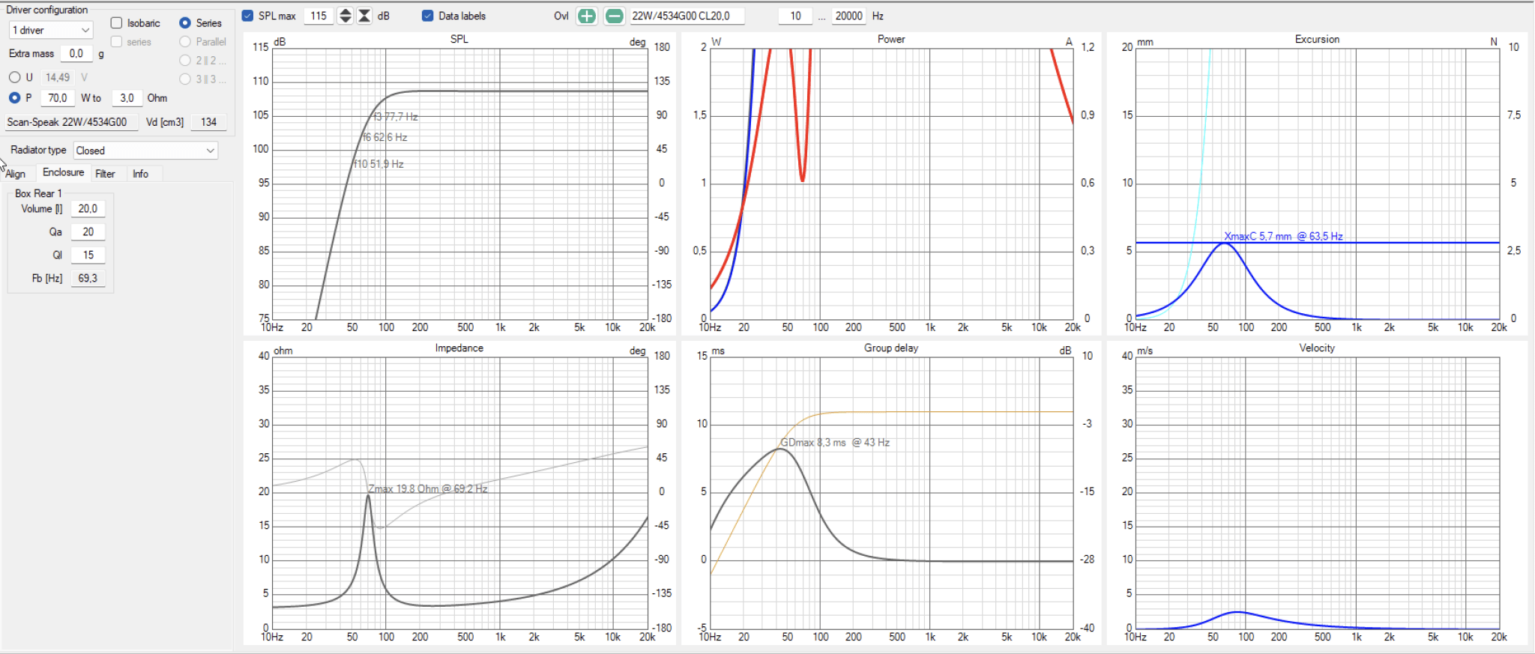Switch to the Enclosure tab
Screen dimensions: 1535x654
pos(63,172)
